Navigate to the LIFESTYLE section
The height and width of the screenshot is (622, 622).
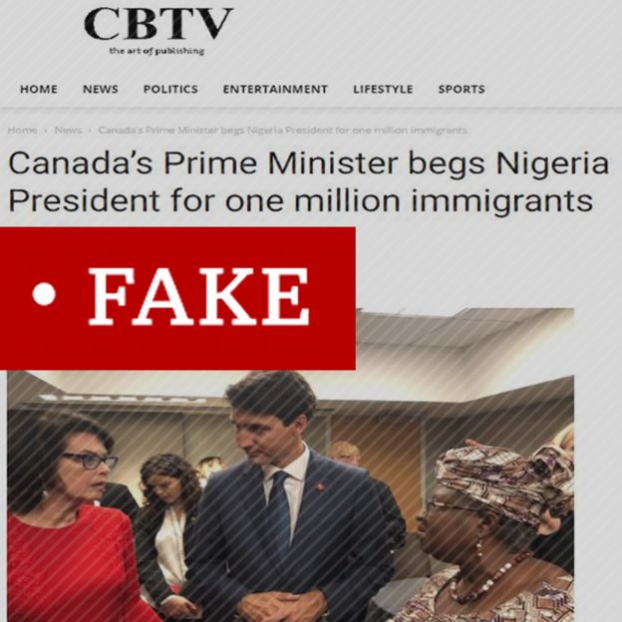click(x=383, y=89)
